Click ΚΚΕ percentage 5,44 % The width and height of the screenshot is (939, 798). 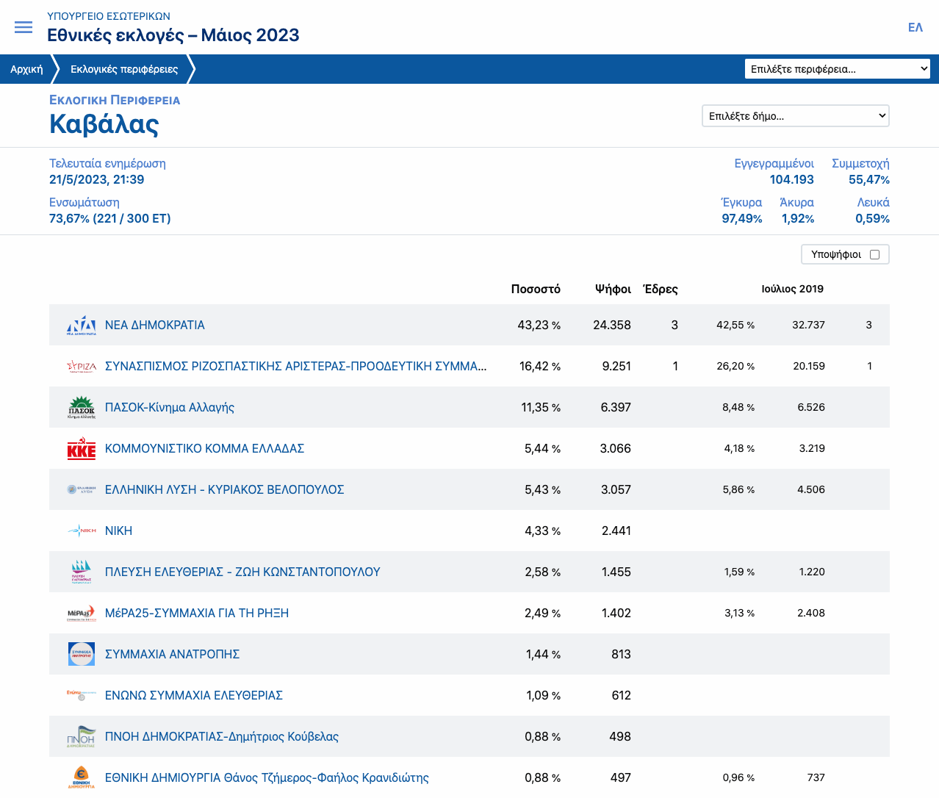[542, 448]
